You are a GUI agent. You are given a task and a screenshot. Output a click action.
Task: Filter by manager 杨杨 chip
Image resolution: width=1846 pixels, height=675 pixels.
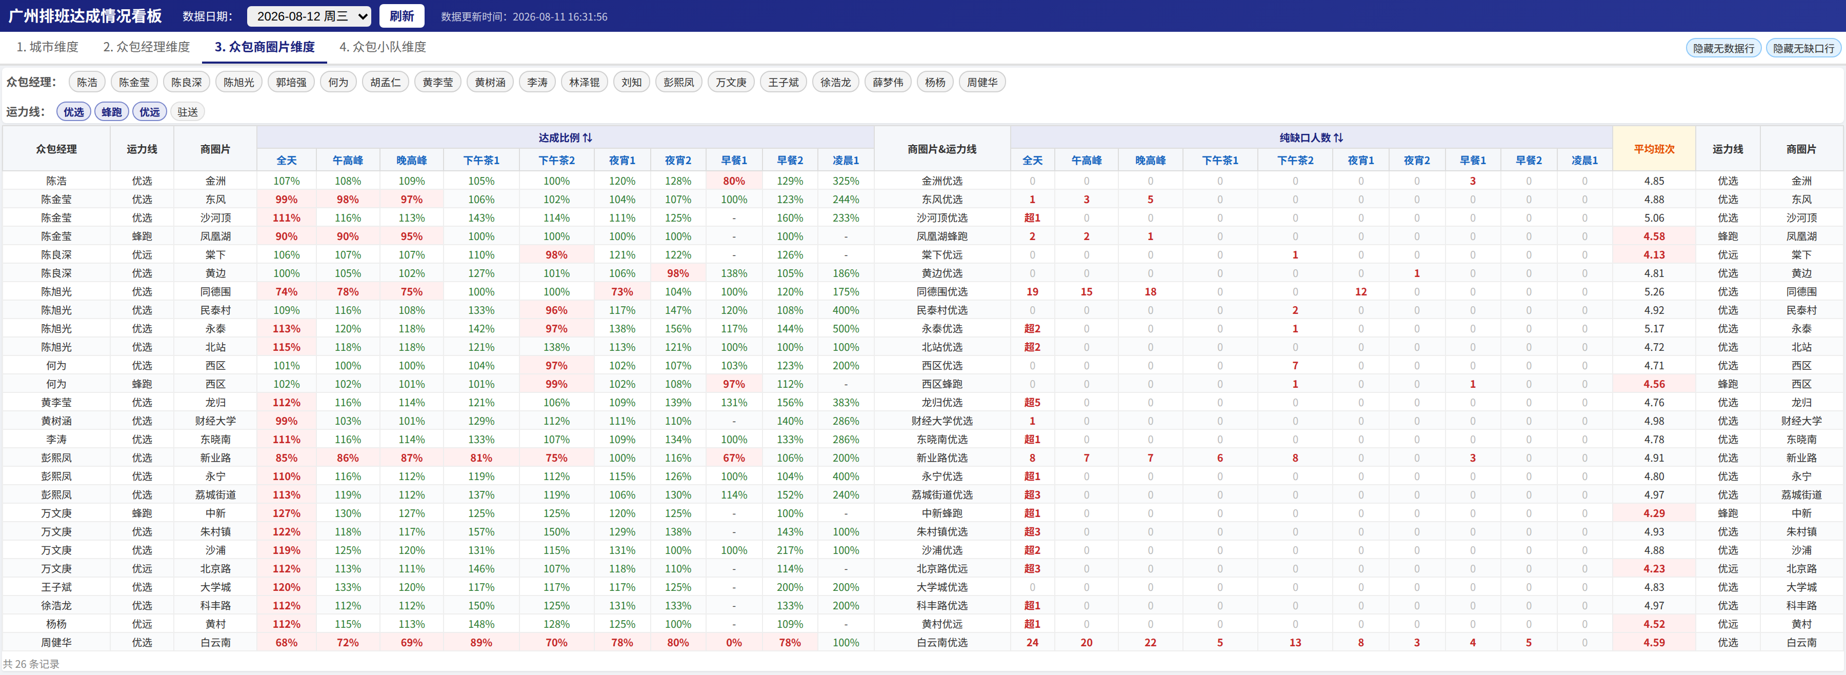pos(935,83)
